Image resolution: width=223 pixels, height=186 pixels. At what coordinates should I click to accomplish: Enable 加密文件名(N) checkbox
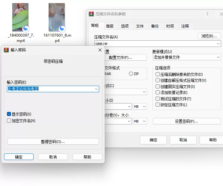pyautogui.click(x=9, y=120)
